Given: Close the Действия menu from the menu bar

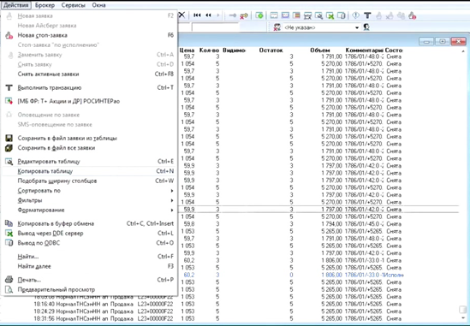Looking at the screenshot, I should [x=16, y=5].
